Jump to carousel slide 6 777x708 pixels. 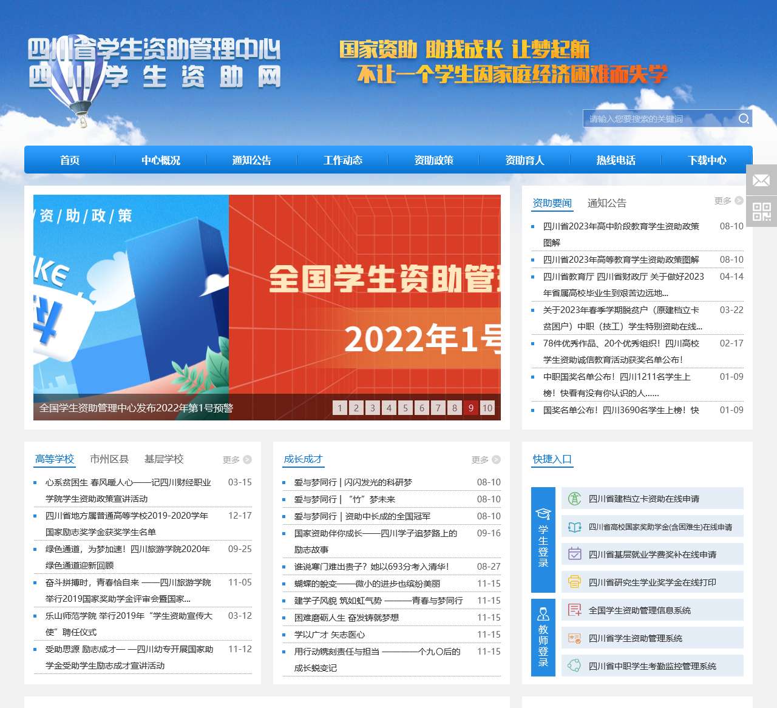tap(422, 408)
